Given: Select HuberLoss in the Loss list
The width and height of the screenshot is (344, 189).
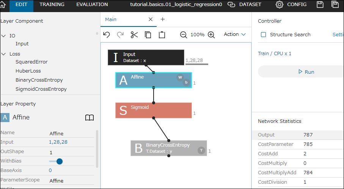Looking at the screenshot, I should (x=28, y=71).
